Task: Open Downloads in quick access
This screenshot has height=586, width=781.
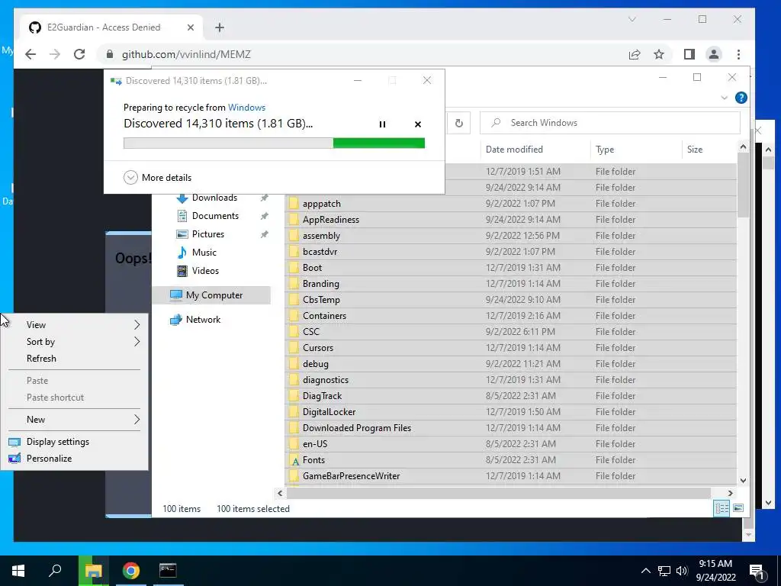Action: [x=214, y=198]
